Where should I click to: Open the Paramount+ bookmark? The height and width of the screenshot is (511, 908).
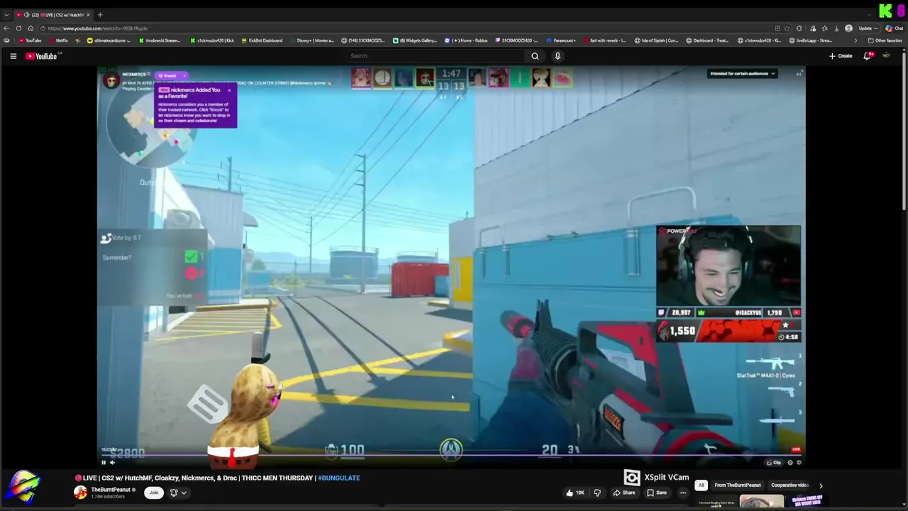tap(561, 40)
